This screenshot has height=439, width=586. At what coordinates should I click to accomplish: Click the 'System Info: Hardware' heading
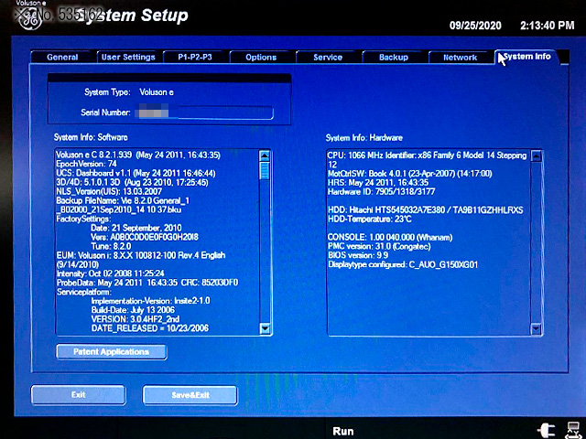click(x=364, y=138)
